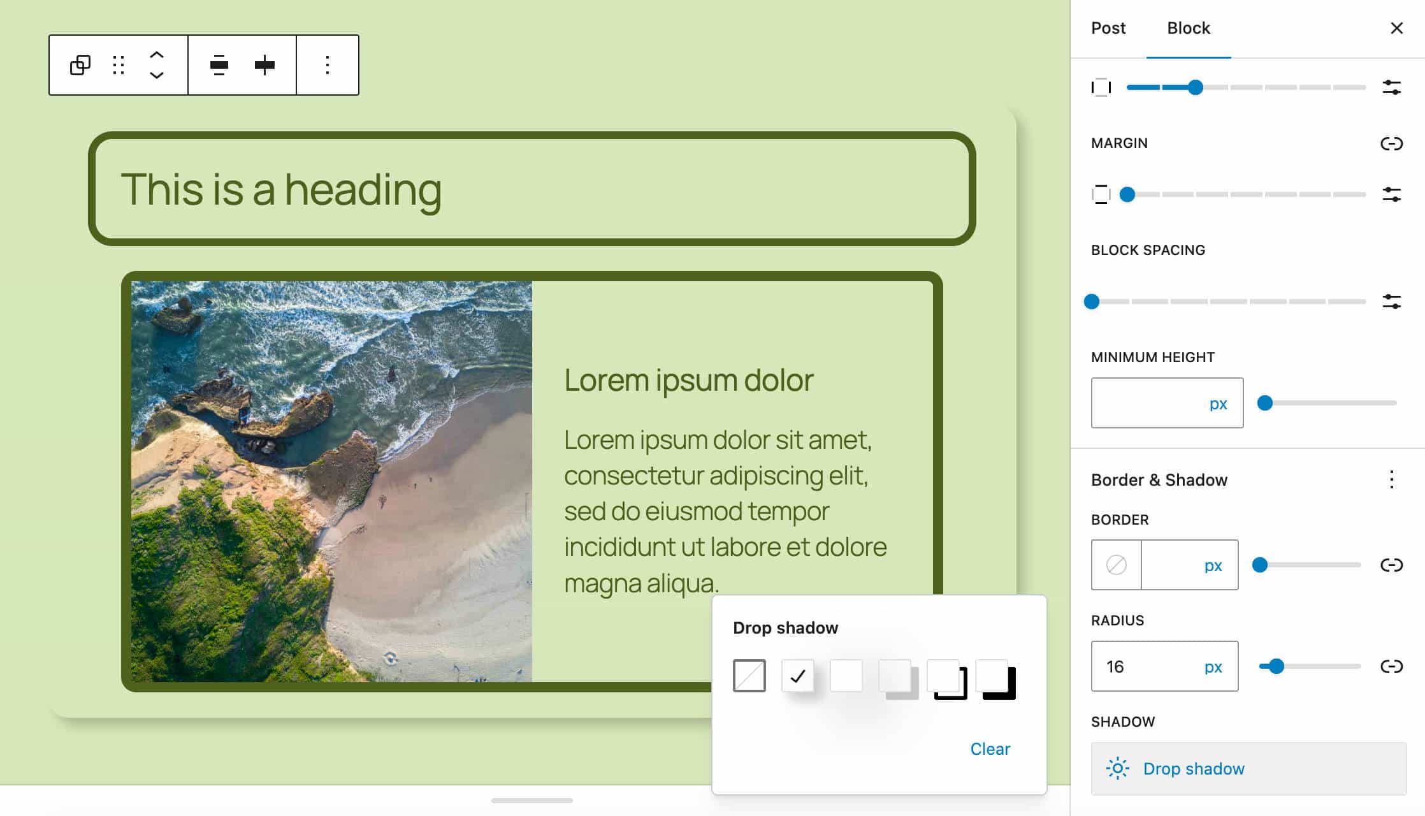
Task: Click the Group block type icon in toolbar
Action: [x=80, y=65]
